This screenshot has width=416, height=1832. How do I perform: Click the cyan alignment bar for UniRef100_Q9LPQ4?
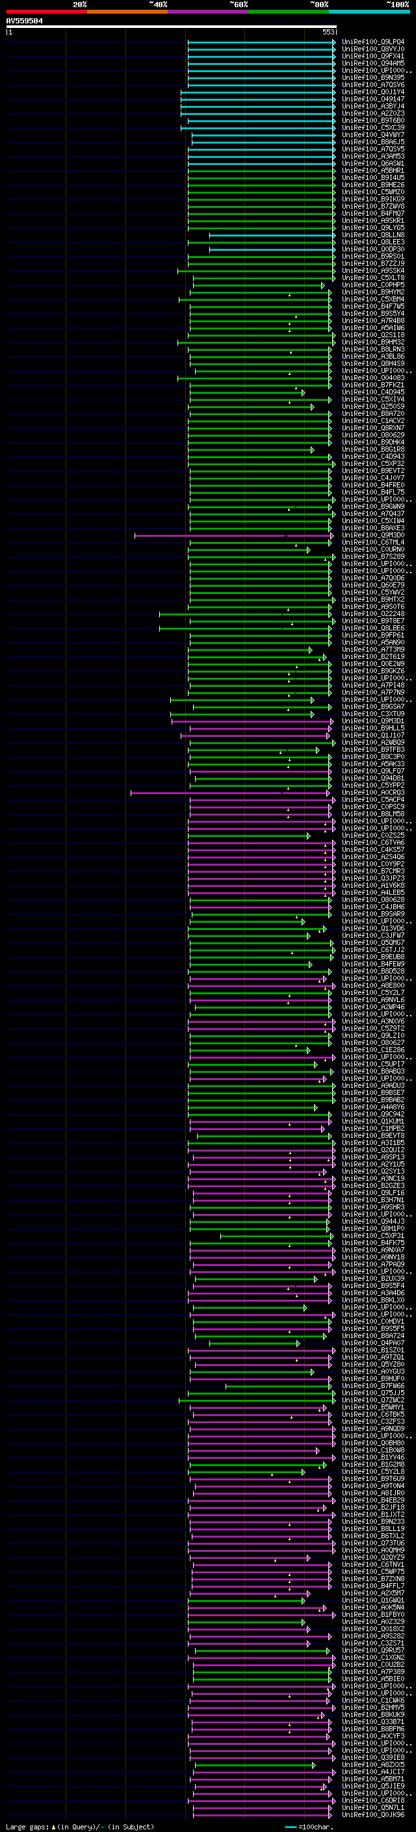point(262,42)
